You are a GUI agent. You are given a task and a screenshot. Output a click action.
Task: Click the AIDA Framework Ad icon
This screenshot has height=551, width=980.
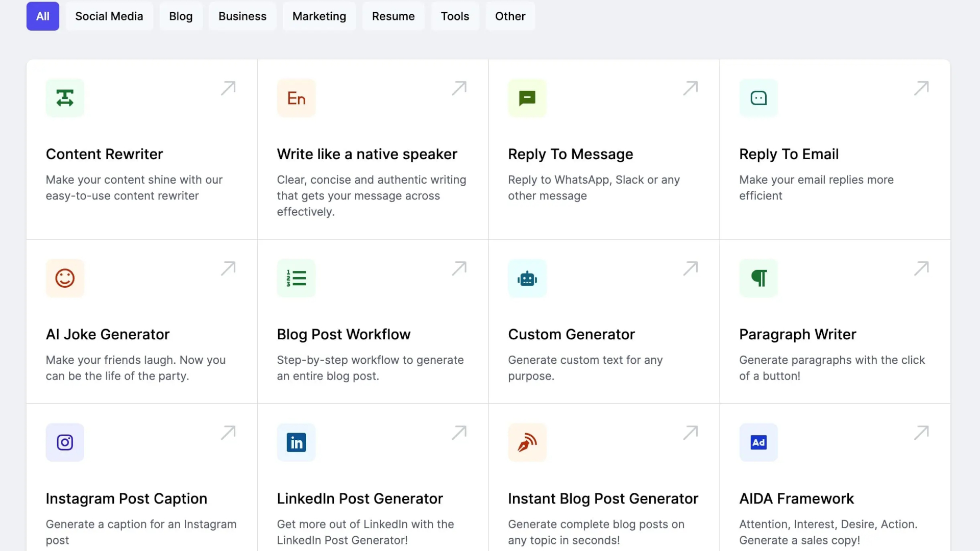(x=758, y=442)
